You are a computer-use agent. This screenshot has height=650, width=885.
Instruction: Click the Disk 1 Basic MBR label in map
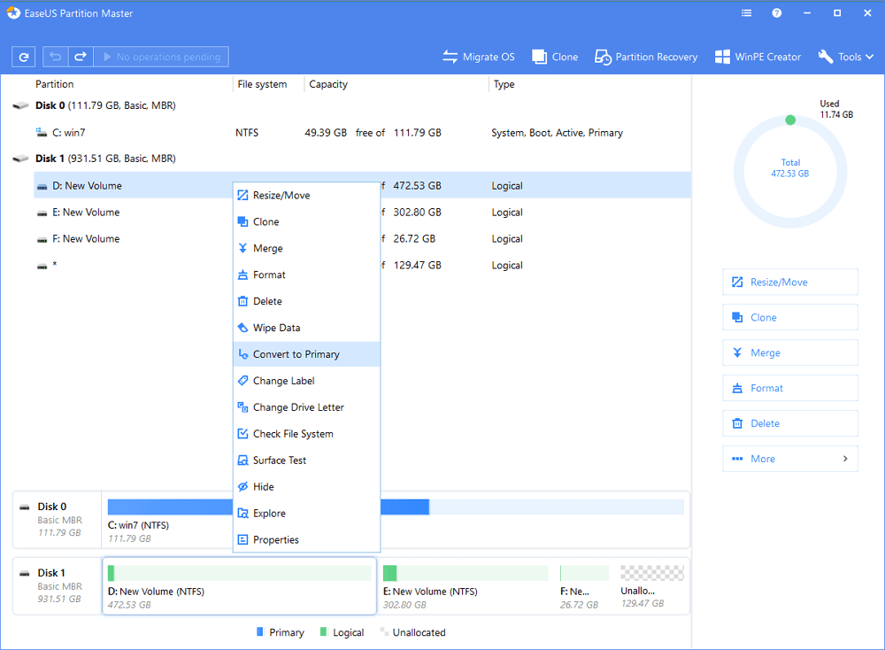click(58, 585)
